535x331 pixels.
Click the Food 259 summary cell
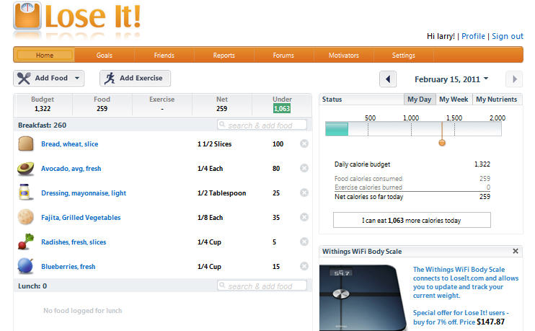(x=102, y=104)
